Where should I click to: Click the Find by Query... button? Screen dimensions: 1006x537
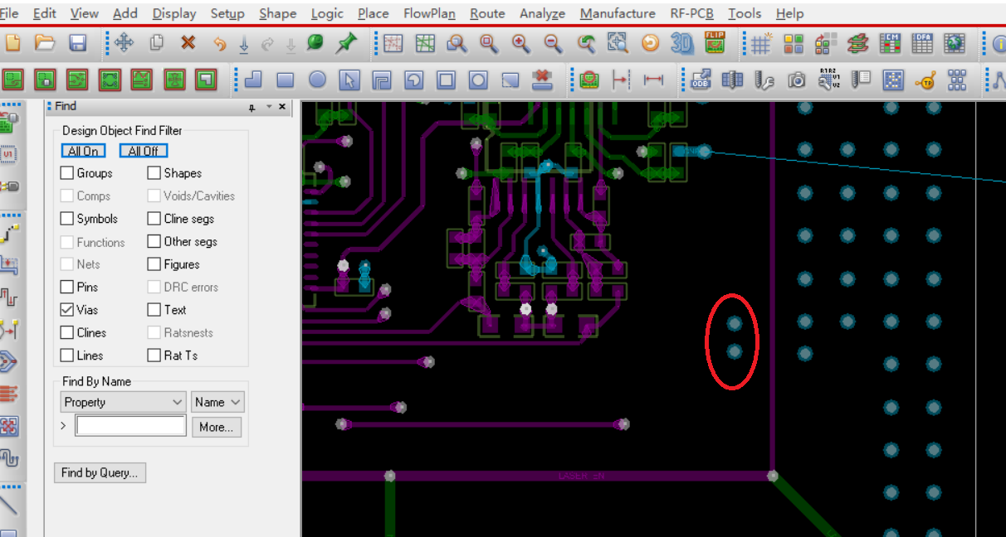coord(100,473)
